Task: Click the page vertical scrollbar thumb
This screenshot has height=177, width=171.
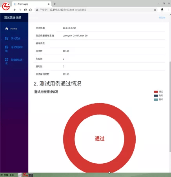Action: 170,107
